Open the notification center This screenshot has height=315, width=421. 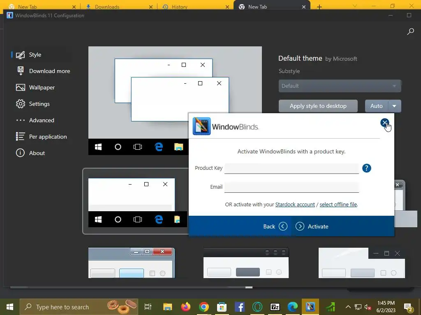pos(408,307)
